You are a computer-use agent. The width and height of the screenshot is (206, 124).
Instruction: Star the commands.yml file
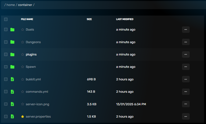[x=23, y=92]
